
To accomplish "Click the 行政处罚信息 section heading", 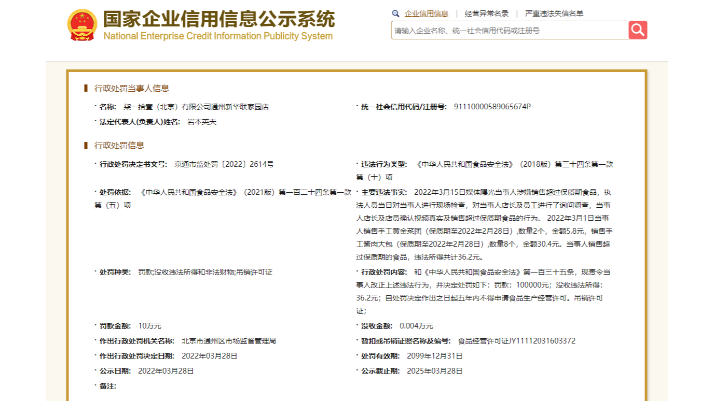I will coord(119,146).
